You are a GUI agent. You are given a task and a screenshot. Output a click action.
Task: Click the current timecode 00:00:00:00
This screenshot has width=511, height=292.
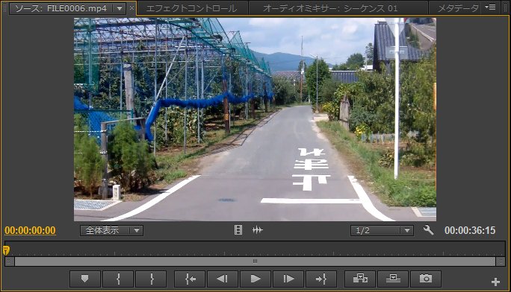[30, 230]
